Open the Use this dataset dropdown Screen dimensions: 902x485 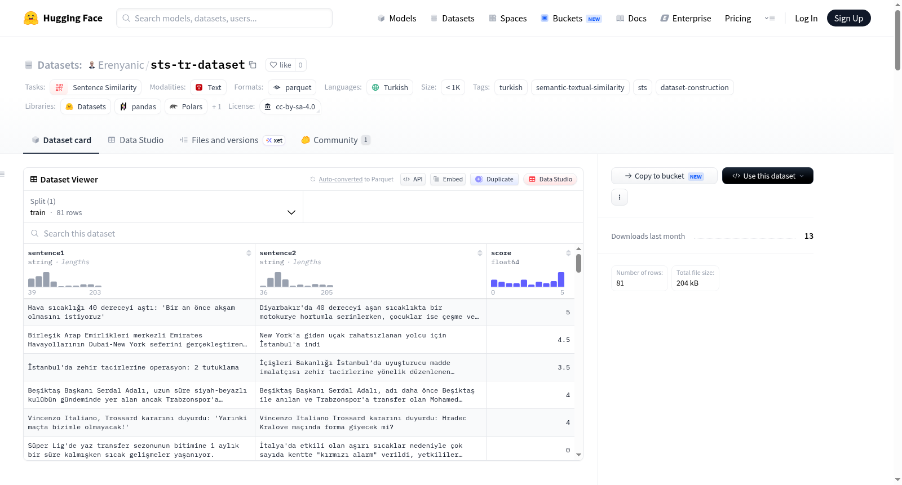click(768, 176)
